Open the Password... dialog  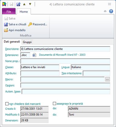pyautogui.click(x=38, y=24)
